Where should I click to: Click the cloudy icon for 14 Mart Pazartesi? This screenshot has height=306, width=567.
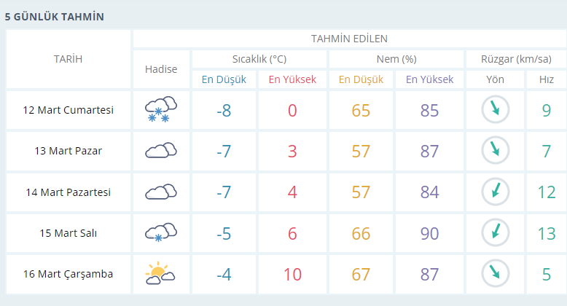coord(161,192)
